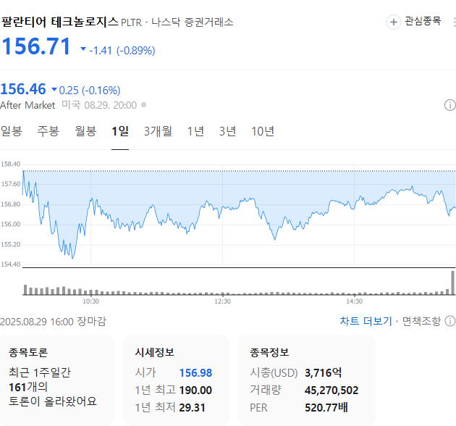Select the 1일 chart tab
This screenshot has width=456, height=426.
tap(120, 131)
